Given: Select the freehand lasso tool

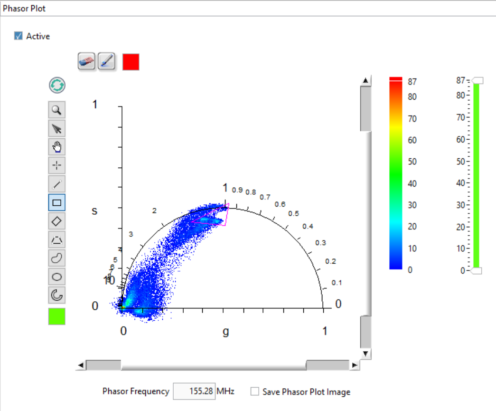Looking at the screenshot, I should (56, 258).
